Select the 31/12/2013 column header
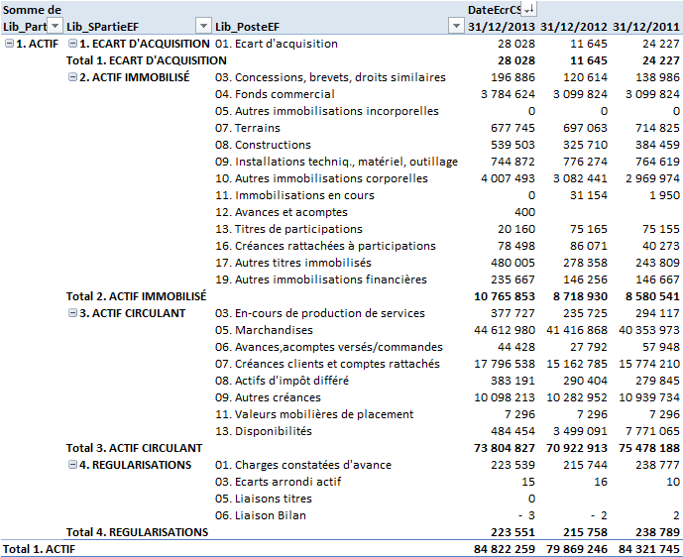 pyautogui.click(x=502, y=27)
